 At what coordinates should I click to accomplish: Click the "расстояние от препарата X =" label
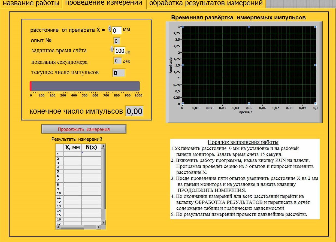pos(68,30)
